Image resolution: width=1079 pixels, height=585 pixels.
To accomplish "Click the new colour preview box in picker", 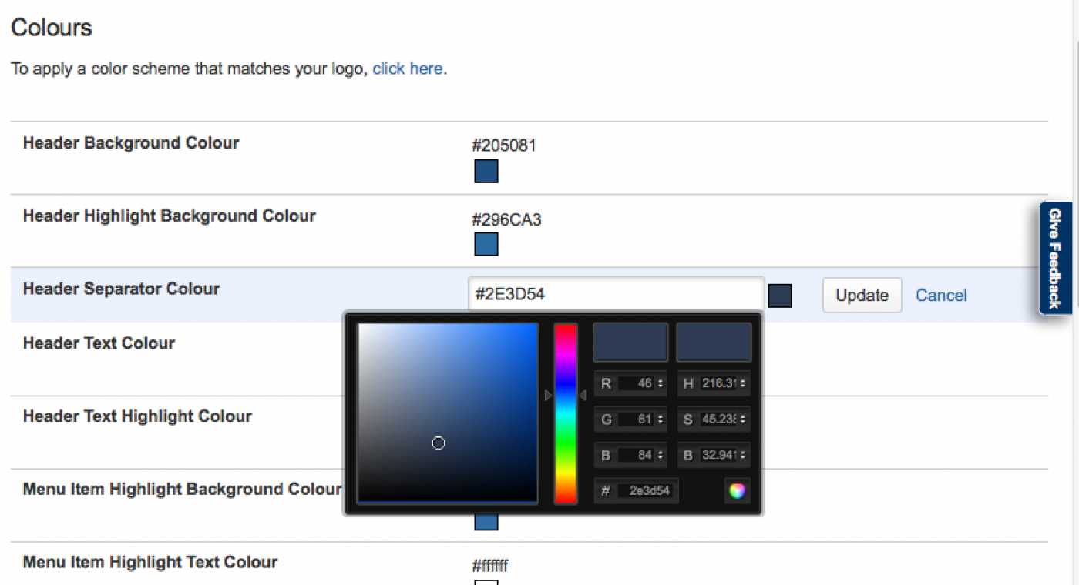I will (x=630, y=342).
